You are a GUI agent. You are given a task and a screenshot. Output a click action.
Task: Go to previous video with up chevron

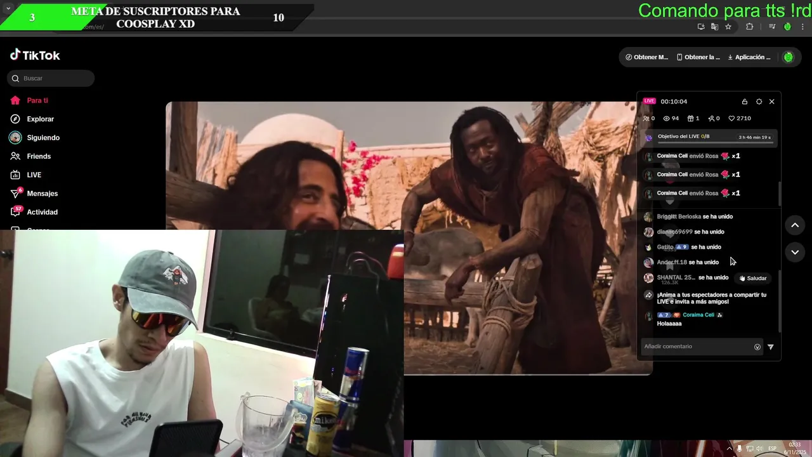click(x=795, y=225)
